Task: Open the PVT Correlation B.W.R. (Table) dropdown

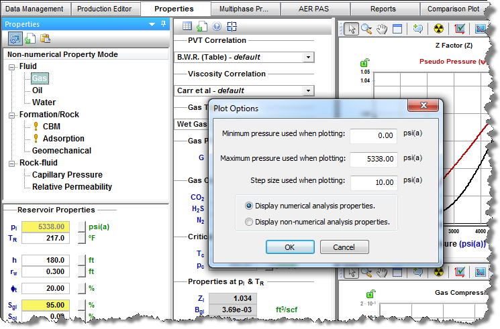Action: point(308,58)
